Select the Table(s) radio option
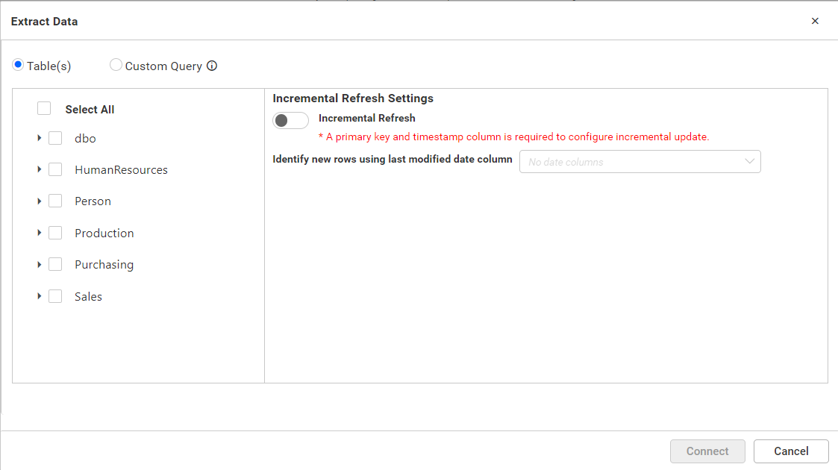The height and width of the screenshot is (470, 838). click(x=18, y=65)
